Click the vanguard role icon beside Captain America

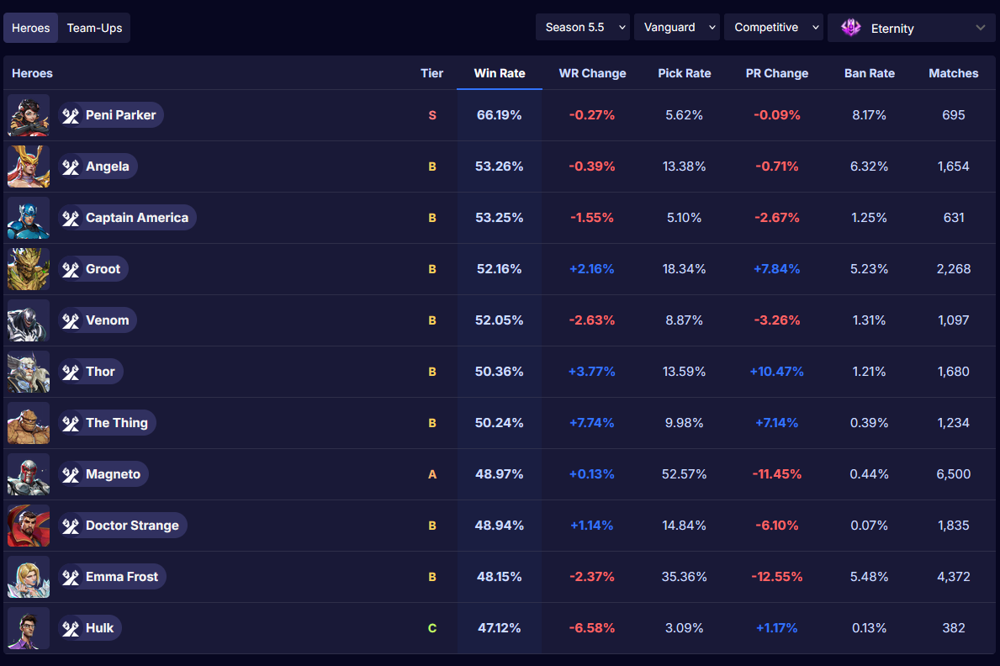[71, 218]
